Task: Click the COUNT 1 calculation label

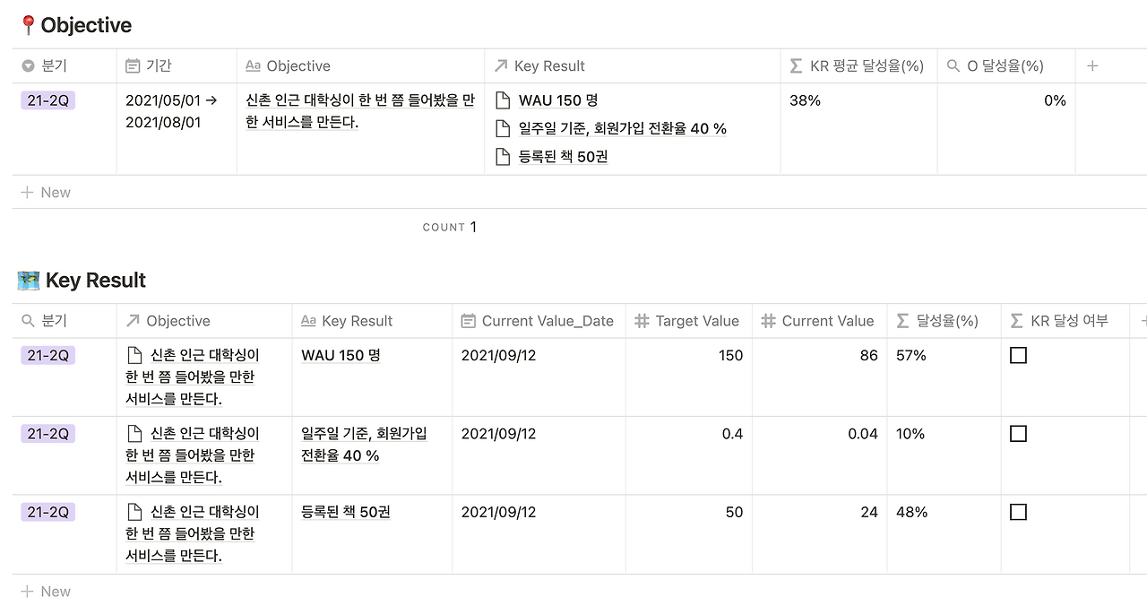Action: (x=450, y=227)
